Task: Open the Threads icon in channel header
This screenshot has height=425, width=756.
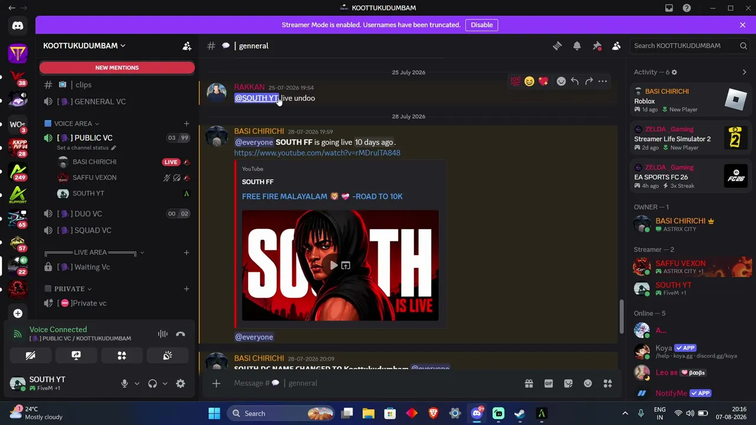Action: click(557, 46)
